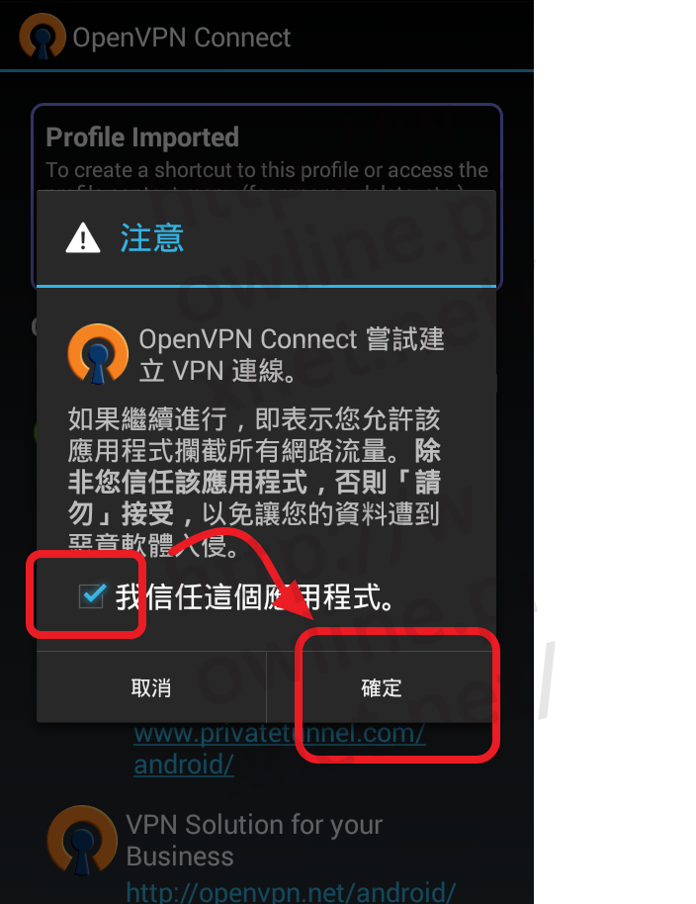This screenshot has width=696, height=904.
Task: Open the www.privatetunnel.com/ link
Action: 280,733
